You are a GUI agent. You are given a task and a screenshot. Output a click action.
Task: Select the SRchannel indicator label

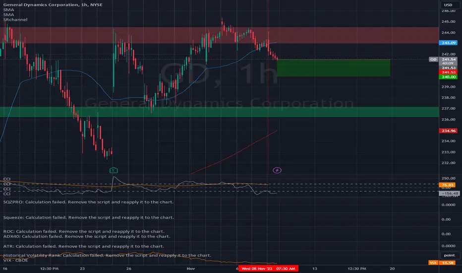[15, 19]
